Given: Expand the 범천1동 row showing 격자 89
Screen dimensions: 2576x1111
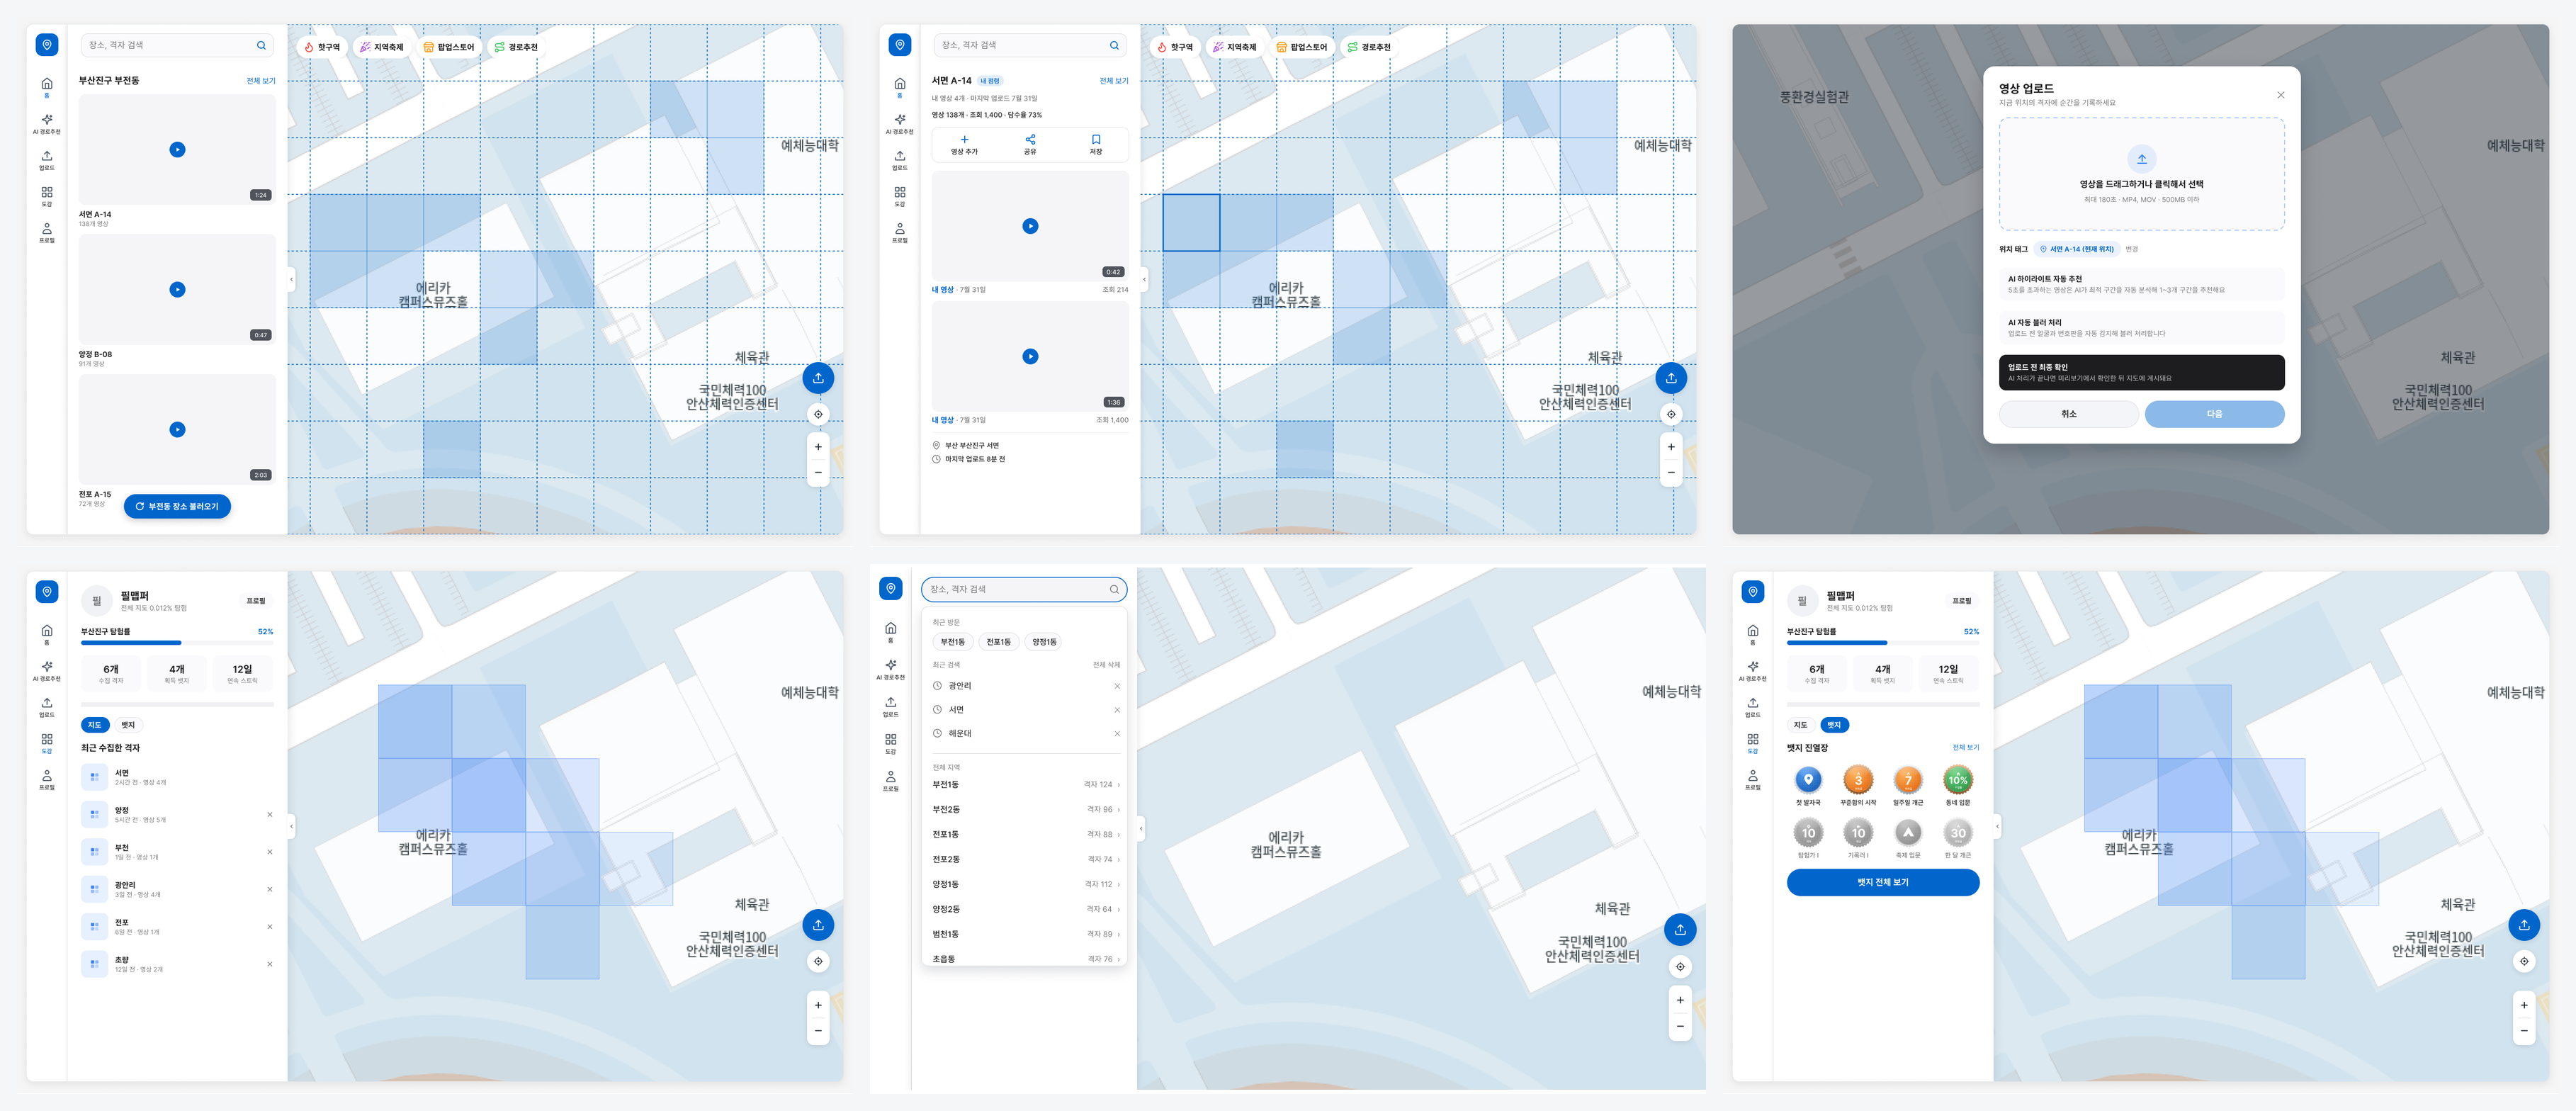Looking at the screenshot, I should 1025,935.
